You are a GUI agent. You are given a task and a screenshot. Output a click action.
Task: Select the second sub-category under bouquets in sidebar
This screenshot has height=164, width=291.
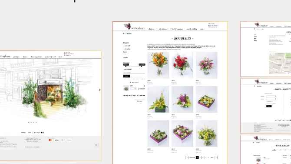(127, 49)
